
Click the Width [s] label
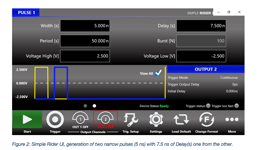tap(49, 26)
